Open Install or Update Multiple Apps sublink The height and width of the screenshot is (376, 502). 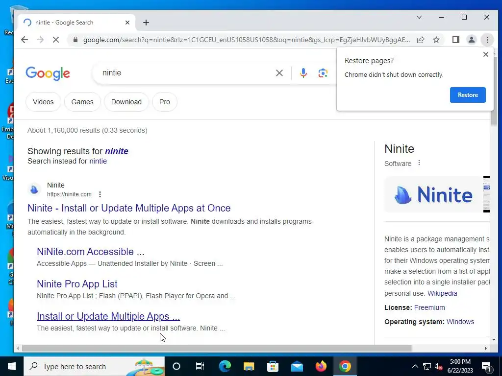108,316
